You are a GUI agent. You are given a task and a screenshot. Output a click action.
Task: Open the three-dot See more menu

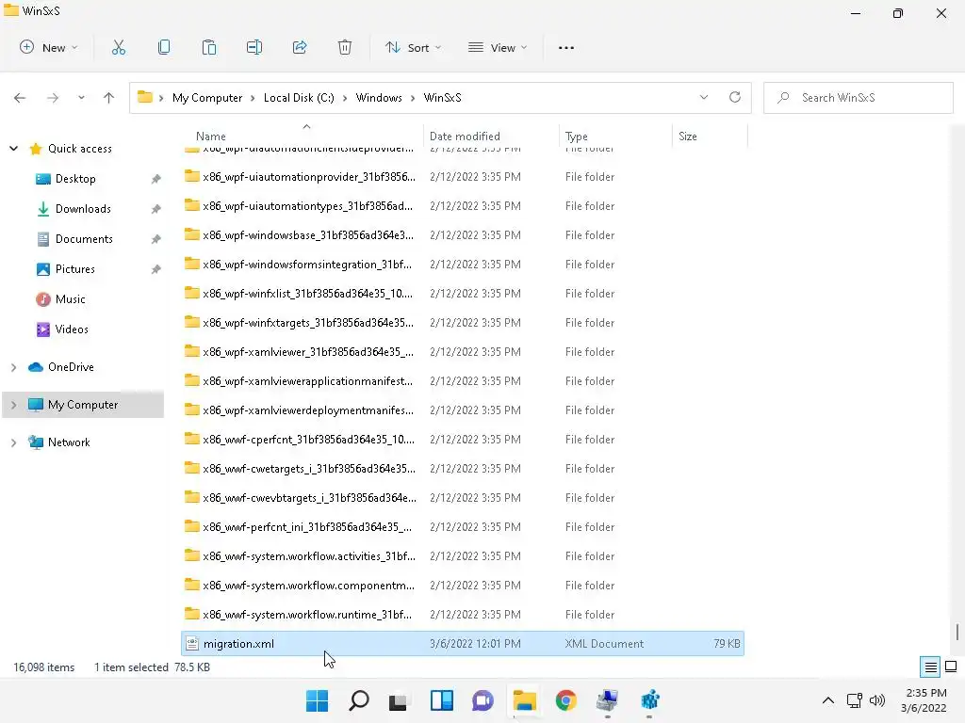566,47
